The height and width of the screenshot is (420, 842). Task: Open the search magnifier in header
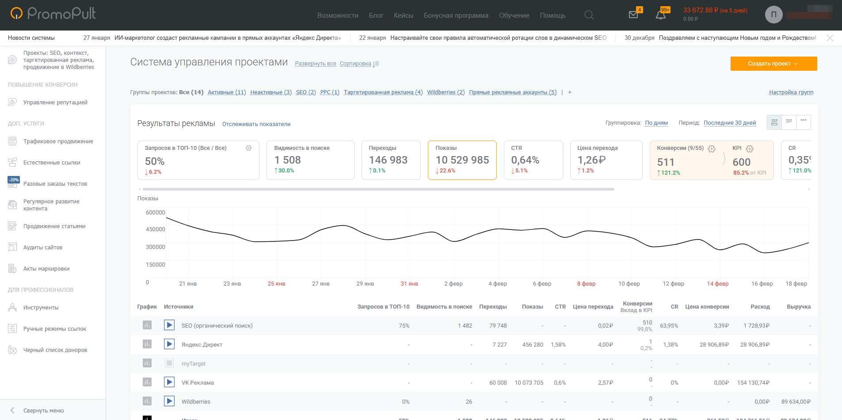point(589,15)
